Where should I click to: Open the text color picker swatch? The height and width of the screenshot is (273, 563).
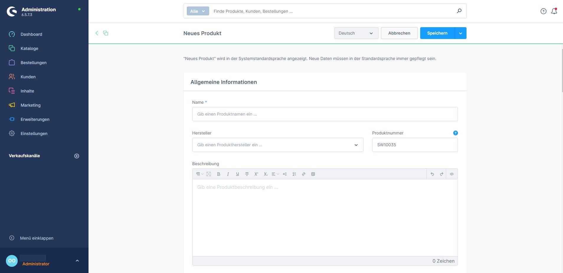[x=209, y=174]
